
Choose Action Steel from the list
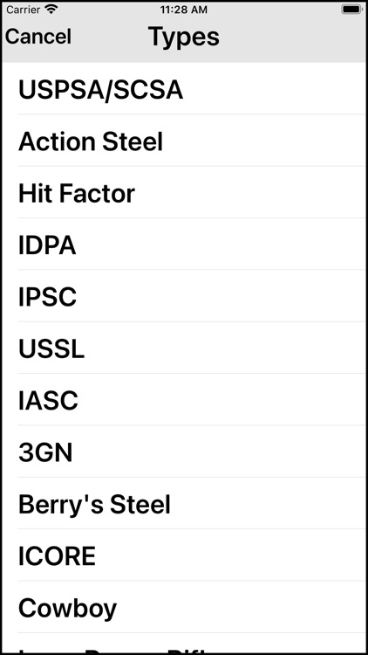click(x=184, y=141)
